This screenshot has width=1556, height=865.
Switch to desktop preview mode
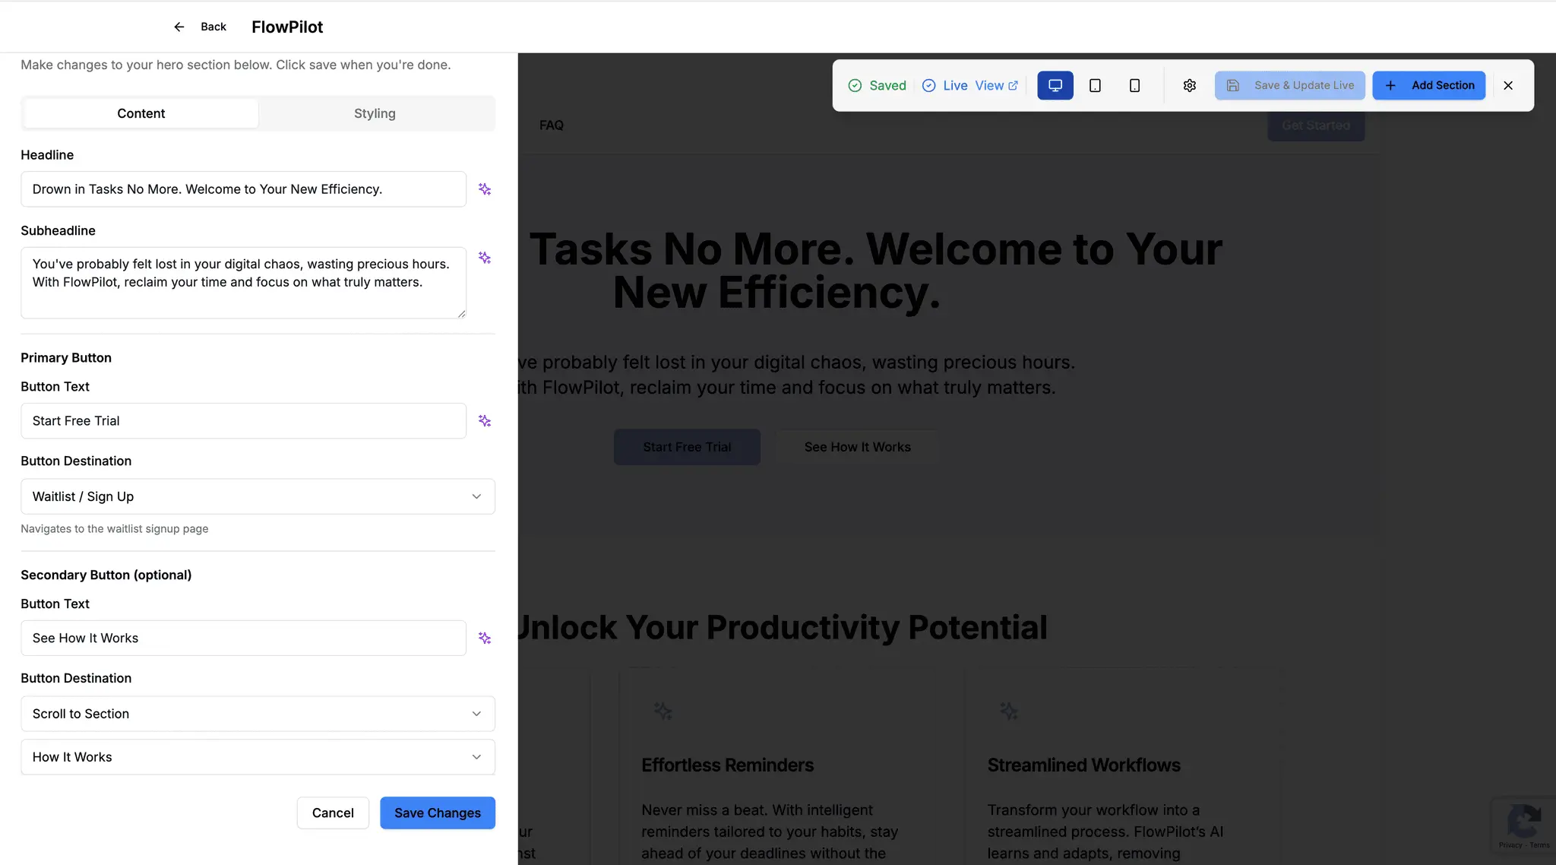[1055, 85]
